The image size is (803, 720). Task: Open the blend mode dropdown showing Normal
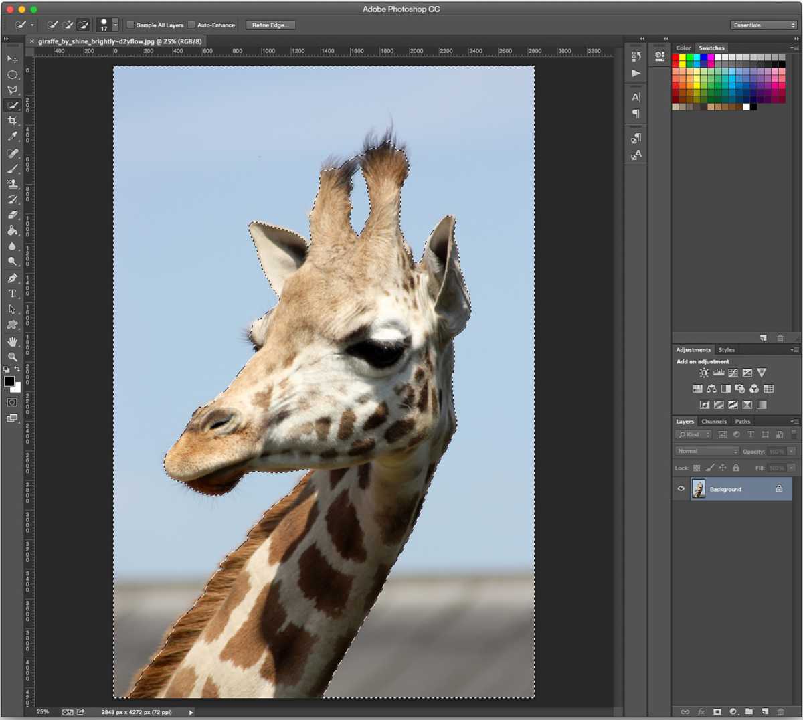coord(706,451)
